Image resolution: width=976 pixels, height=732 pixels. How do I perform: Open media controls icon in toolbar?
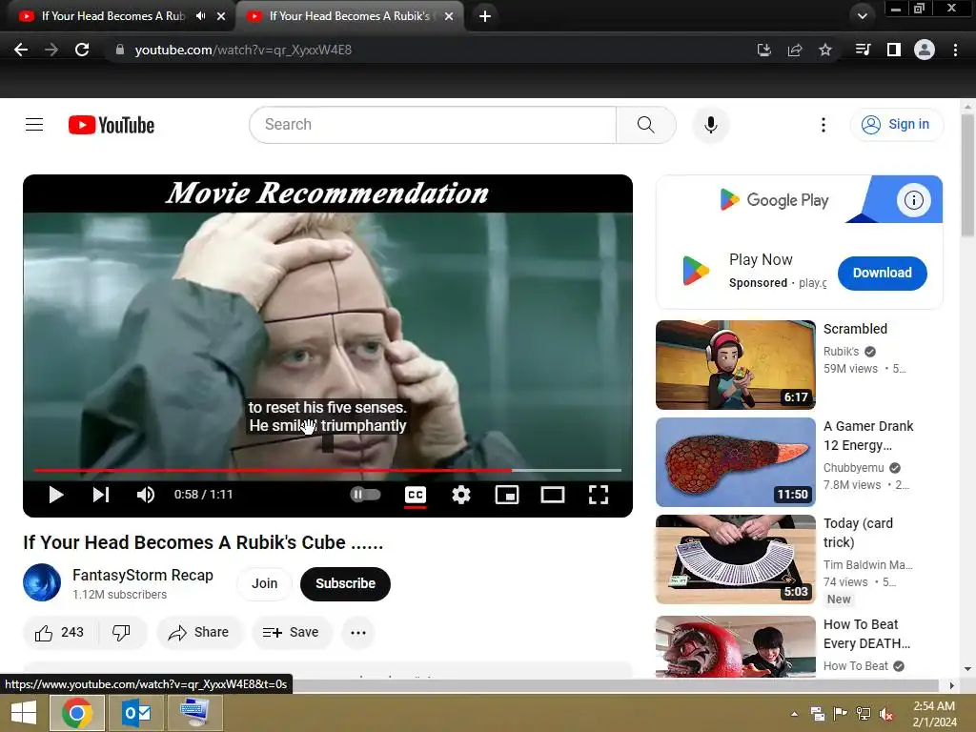[863, 50]
